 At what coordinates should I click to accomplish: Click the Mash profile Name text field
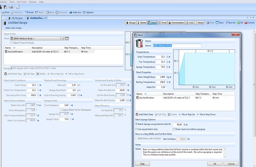[x=176, y=46]
